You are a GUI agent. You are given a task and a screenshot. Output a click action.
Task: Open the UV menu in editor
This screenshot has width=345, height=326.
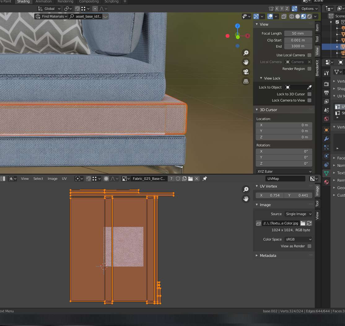coord(64,179)
